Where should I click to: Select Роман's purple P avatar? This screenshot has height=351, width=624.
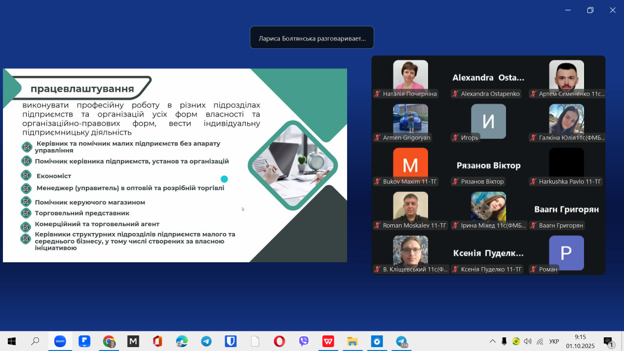[566, 253]
